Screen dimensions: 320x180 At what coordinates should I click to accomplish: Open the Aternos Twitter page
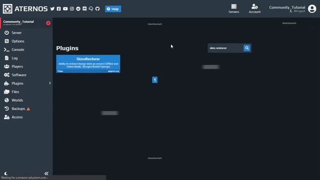click(52, 9)
